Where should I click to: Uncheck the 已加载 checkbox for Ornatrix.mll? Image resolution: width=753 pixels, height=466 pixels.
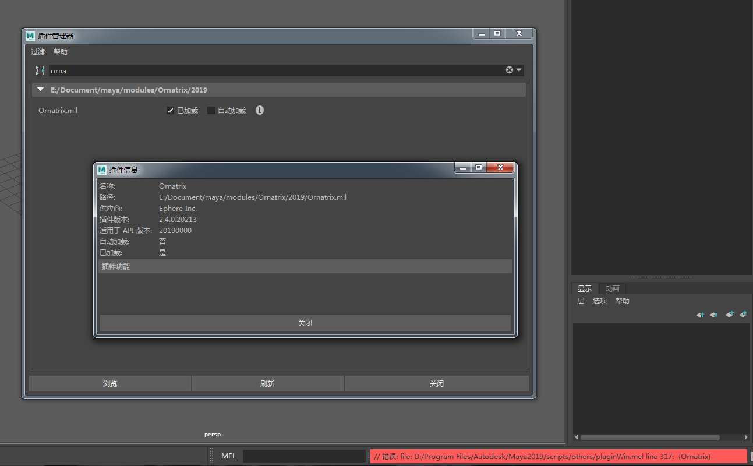click(170, 111)
